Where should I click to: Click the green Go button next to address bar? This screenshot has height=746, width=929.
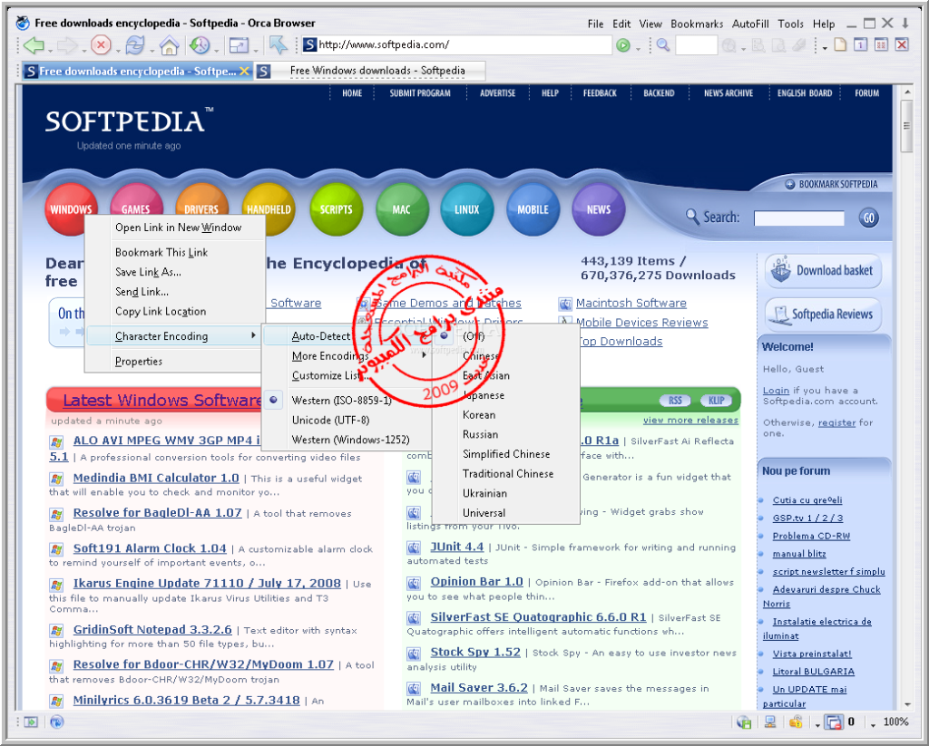(623, 45)
